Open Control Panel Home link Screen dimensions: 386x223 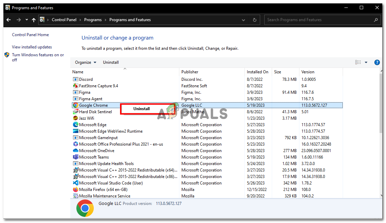[x=30, y=35]
